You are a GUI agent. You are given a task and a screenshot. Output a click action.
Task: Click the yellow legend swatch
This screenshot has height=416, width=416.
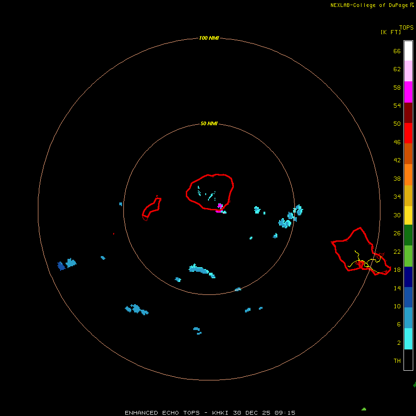point(408,215)
